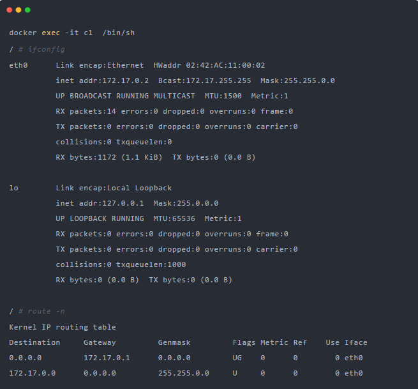Click the docker exec command line

71,33
